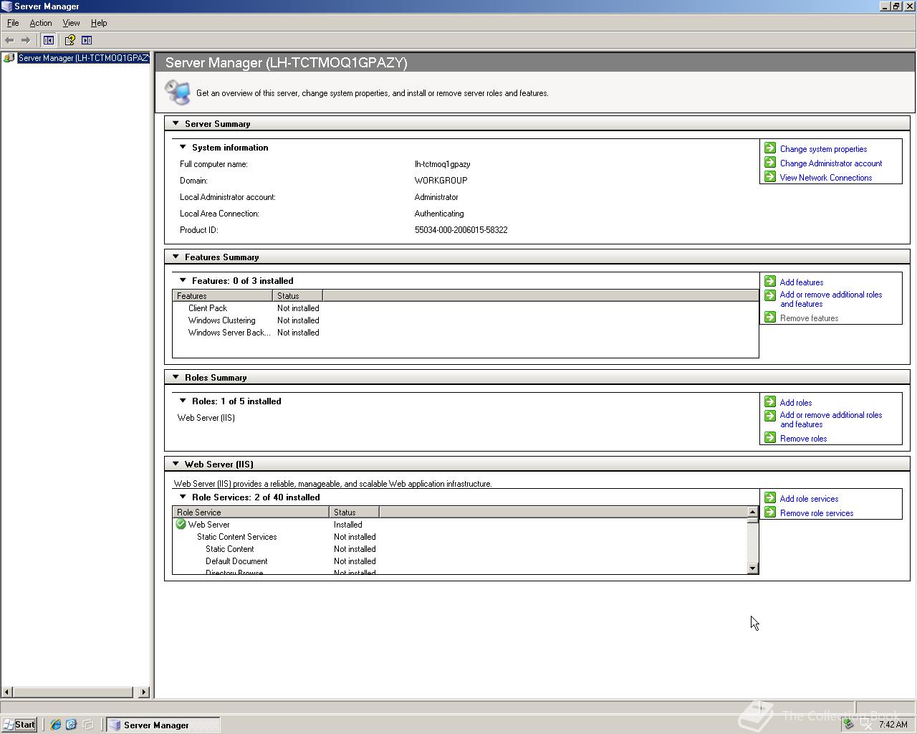The height and width of the screenshot is (734, 917).
Task: Toggle the Show/Hide Action Pane icon
Action: coord(87,40)
